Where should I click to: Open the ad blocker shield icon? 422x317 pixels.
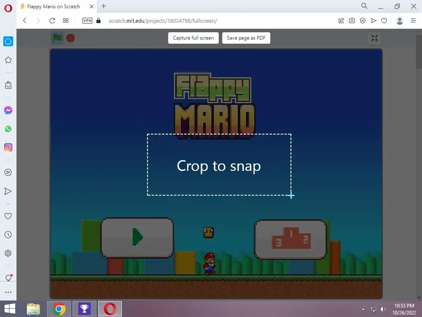(363, 21)
